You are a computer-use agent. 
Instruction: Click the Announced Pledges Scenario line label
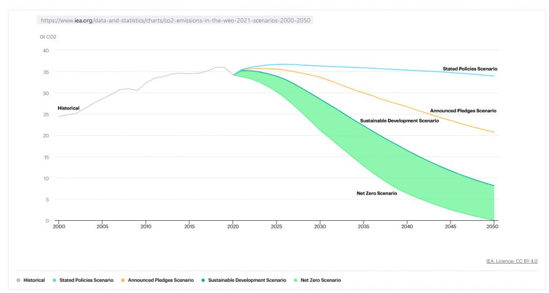point(463,111)
